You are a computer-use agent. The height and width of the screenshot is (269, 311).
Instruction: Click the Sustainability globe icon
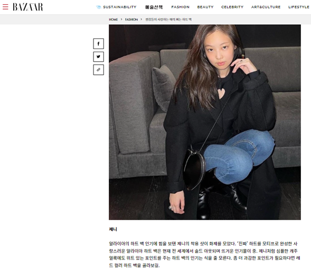point(99,7)
